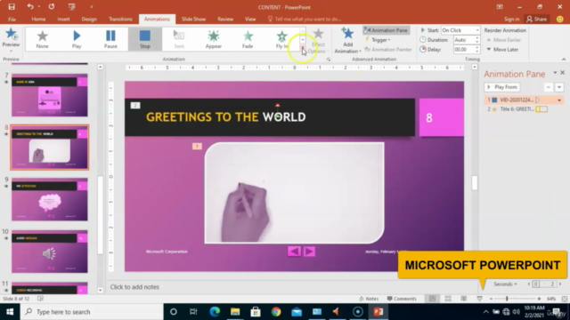Switch to the Transitions tab
Screen dimensions: 570x320
coord(120,20)
